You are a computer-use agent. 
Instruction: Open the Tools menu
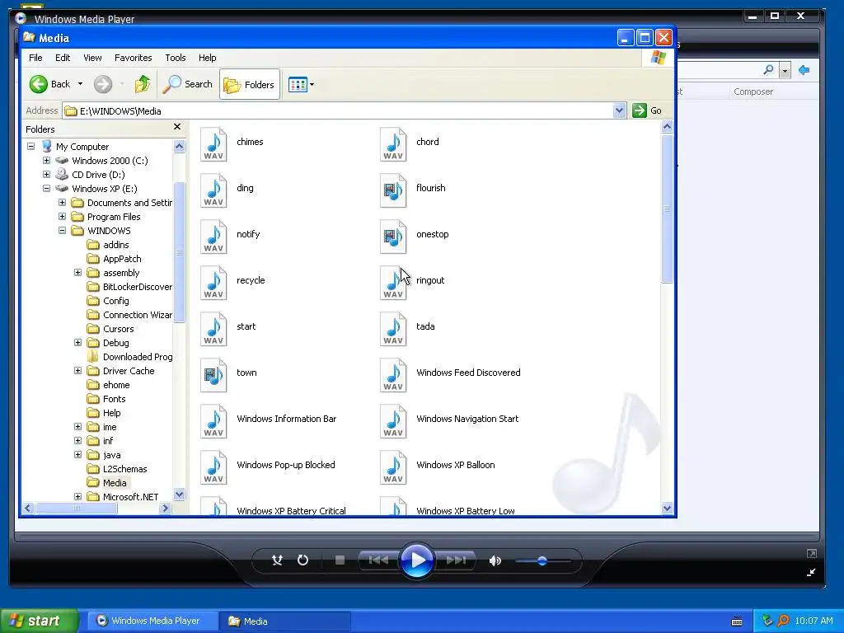pyautogui.click(x=175, y=58)
